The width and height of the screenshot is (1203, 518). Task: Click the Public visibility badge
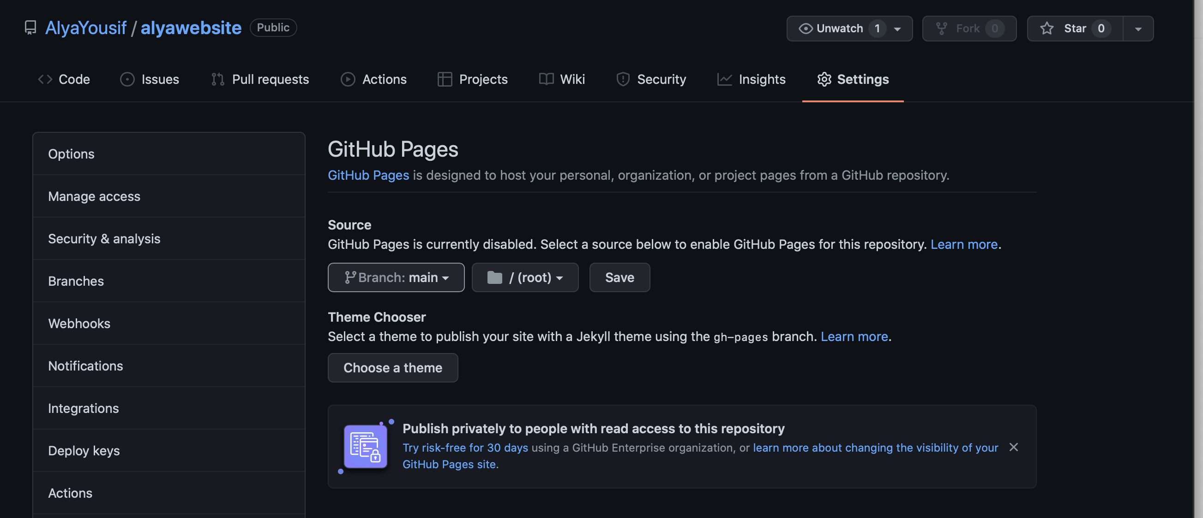[273, 28]
